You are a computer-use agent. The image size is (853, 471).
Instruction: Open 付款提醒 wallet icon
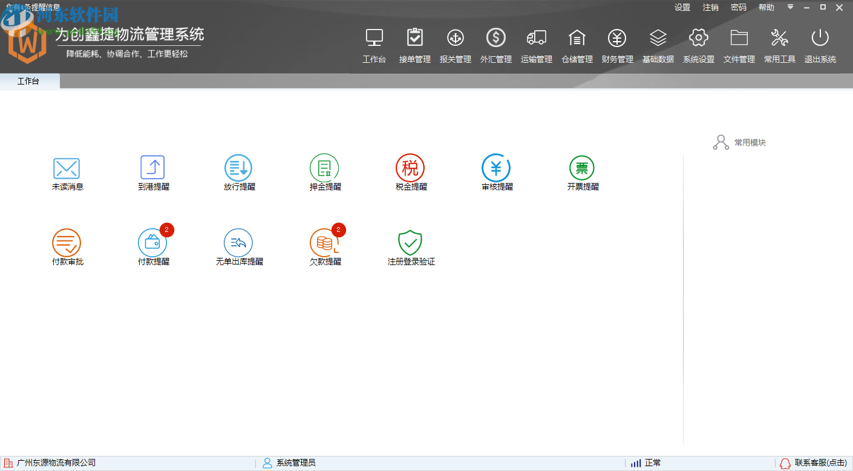[x=152, y=243]
